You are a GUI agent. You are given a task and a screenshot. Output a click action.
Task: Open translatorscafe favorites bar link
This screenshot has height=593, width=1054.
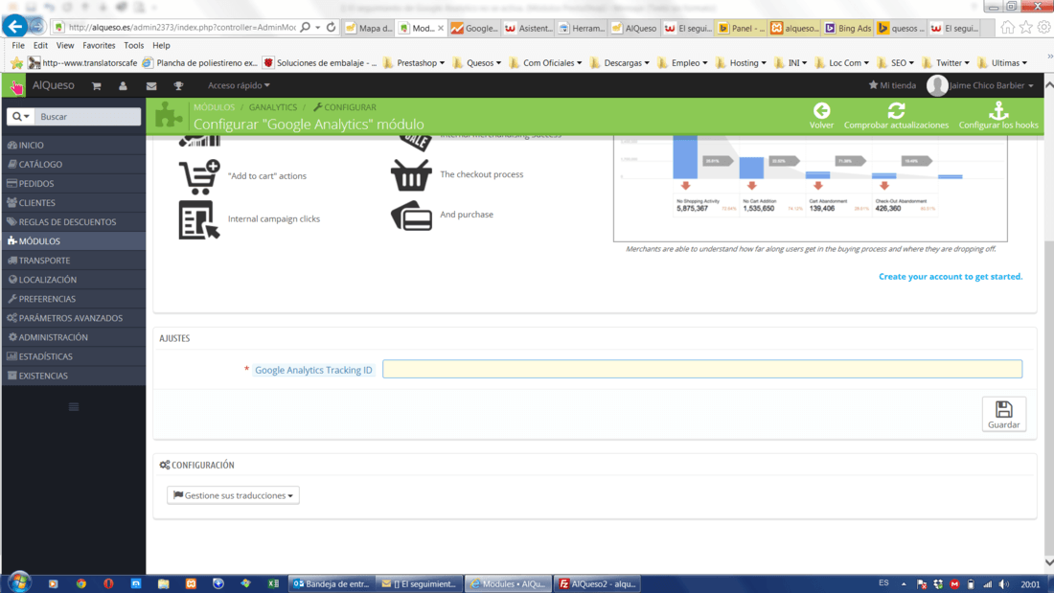[x=82, y=62]
